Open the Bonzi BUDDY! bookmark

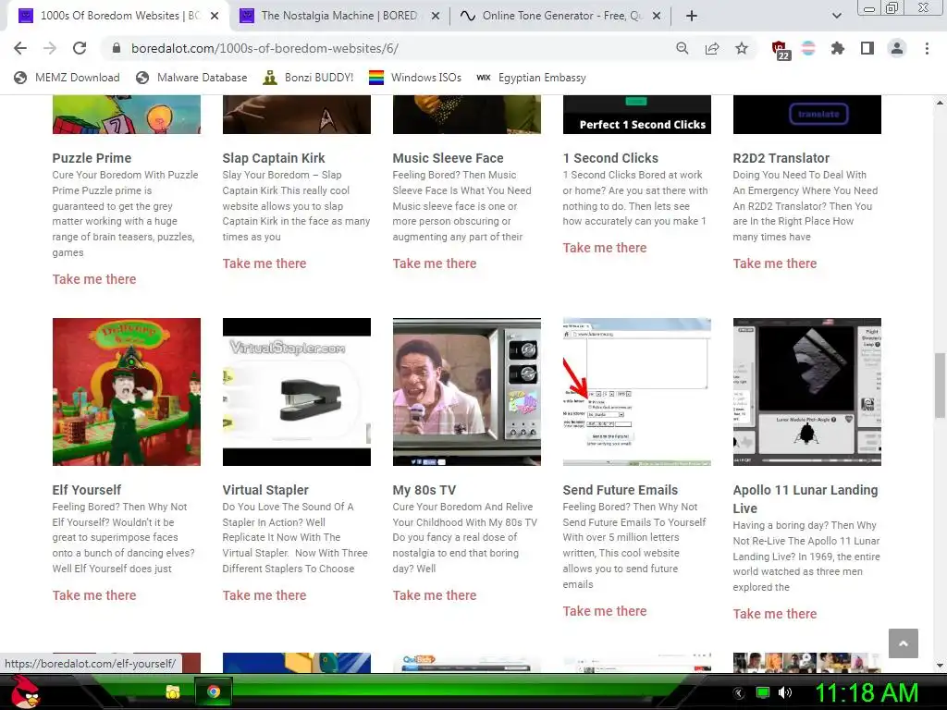click(x=308, y=78)
